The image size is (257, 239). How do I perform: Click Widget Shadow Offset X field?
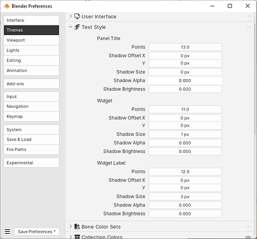[x=185, y=118]
